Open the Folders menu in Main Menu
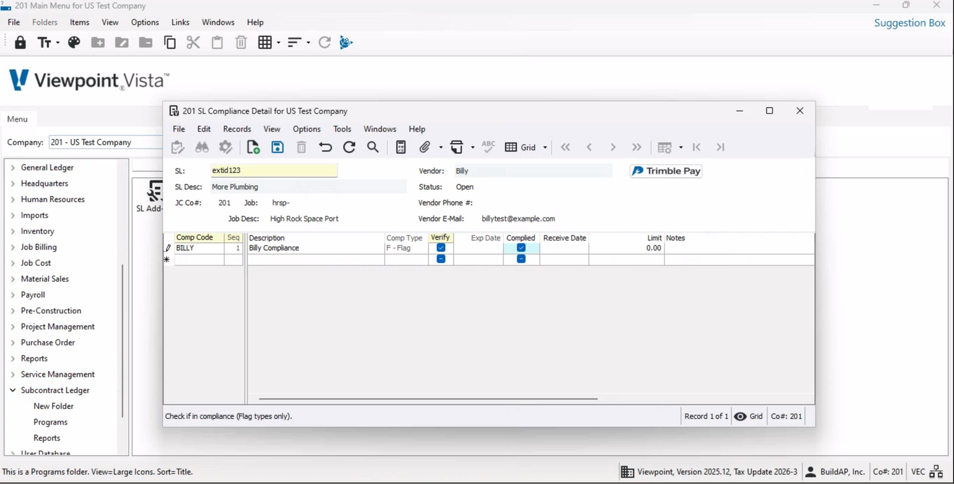The width and height of the screenshot is (954, 484). 45,22
